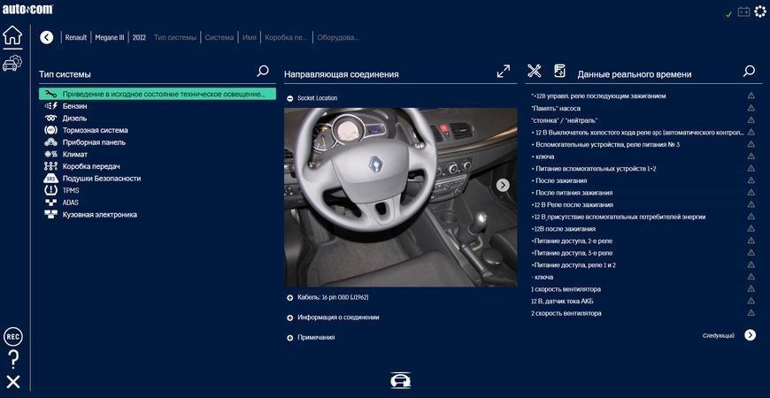Open the settings gear at top right
The image size is (770, 398).
pos(760,11)
